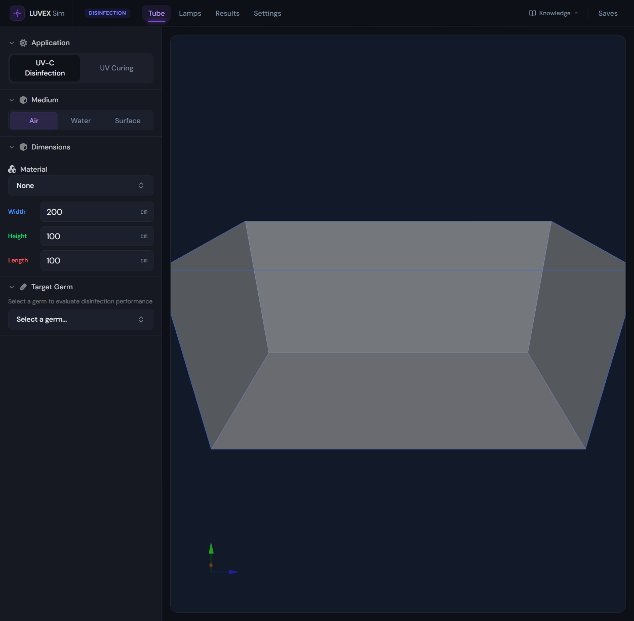Click the gear icon beside Application
The width and height of the screenshot is (634, 621).
[23, 43]
